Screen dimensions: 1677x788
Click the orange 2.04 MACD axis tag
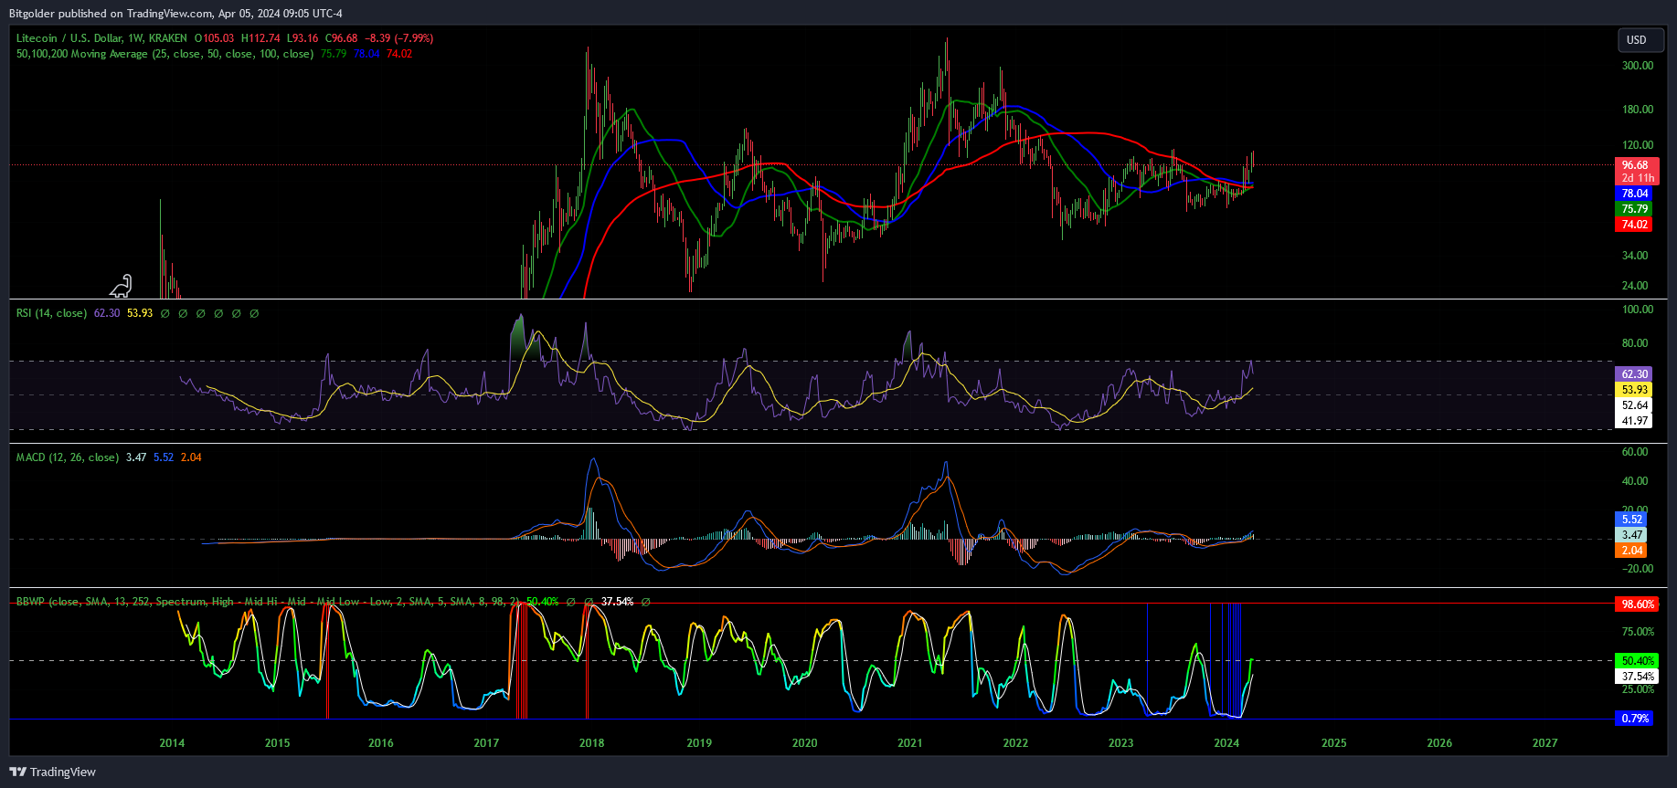(1631, 551)
